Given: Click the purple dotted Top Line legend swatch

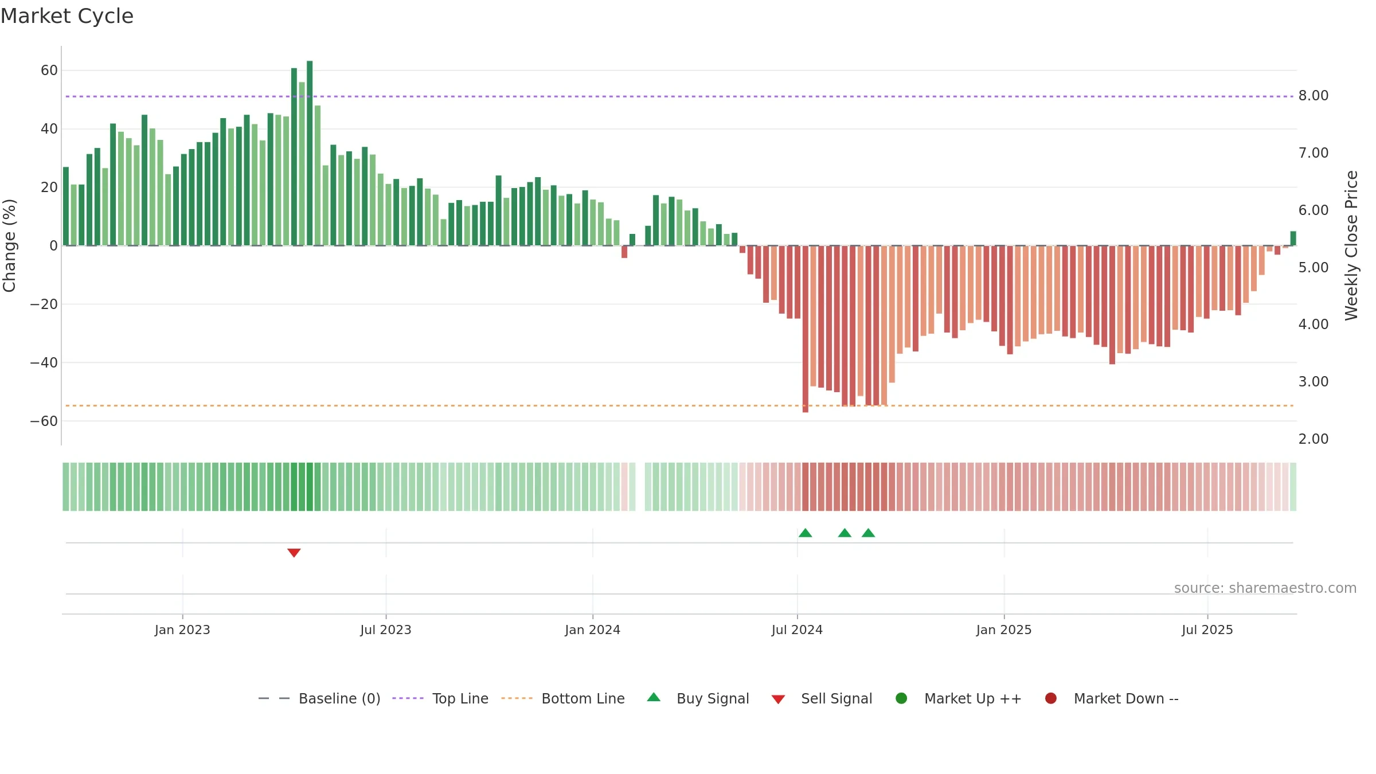Looking at the screenshot, I should (408, 698).
